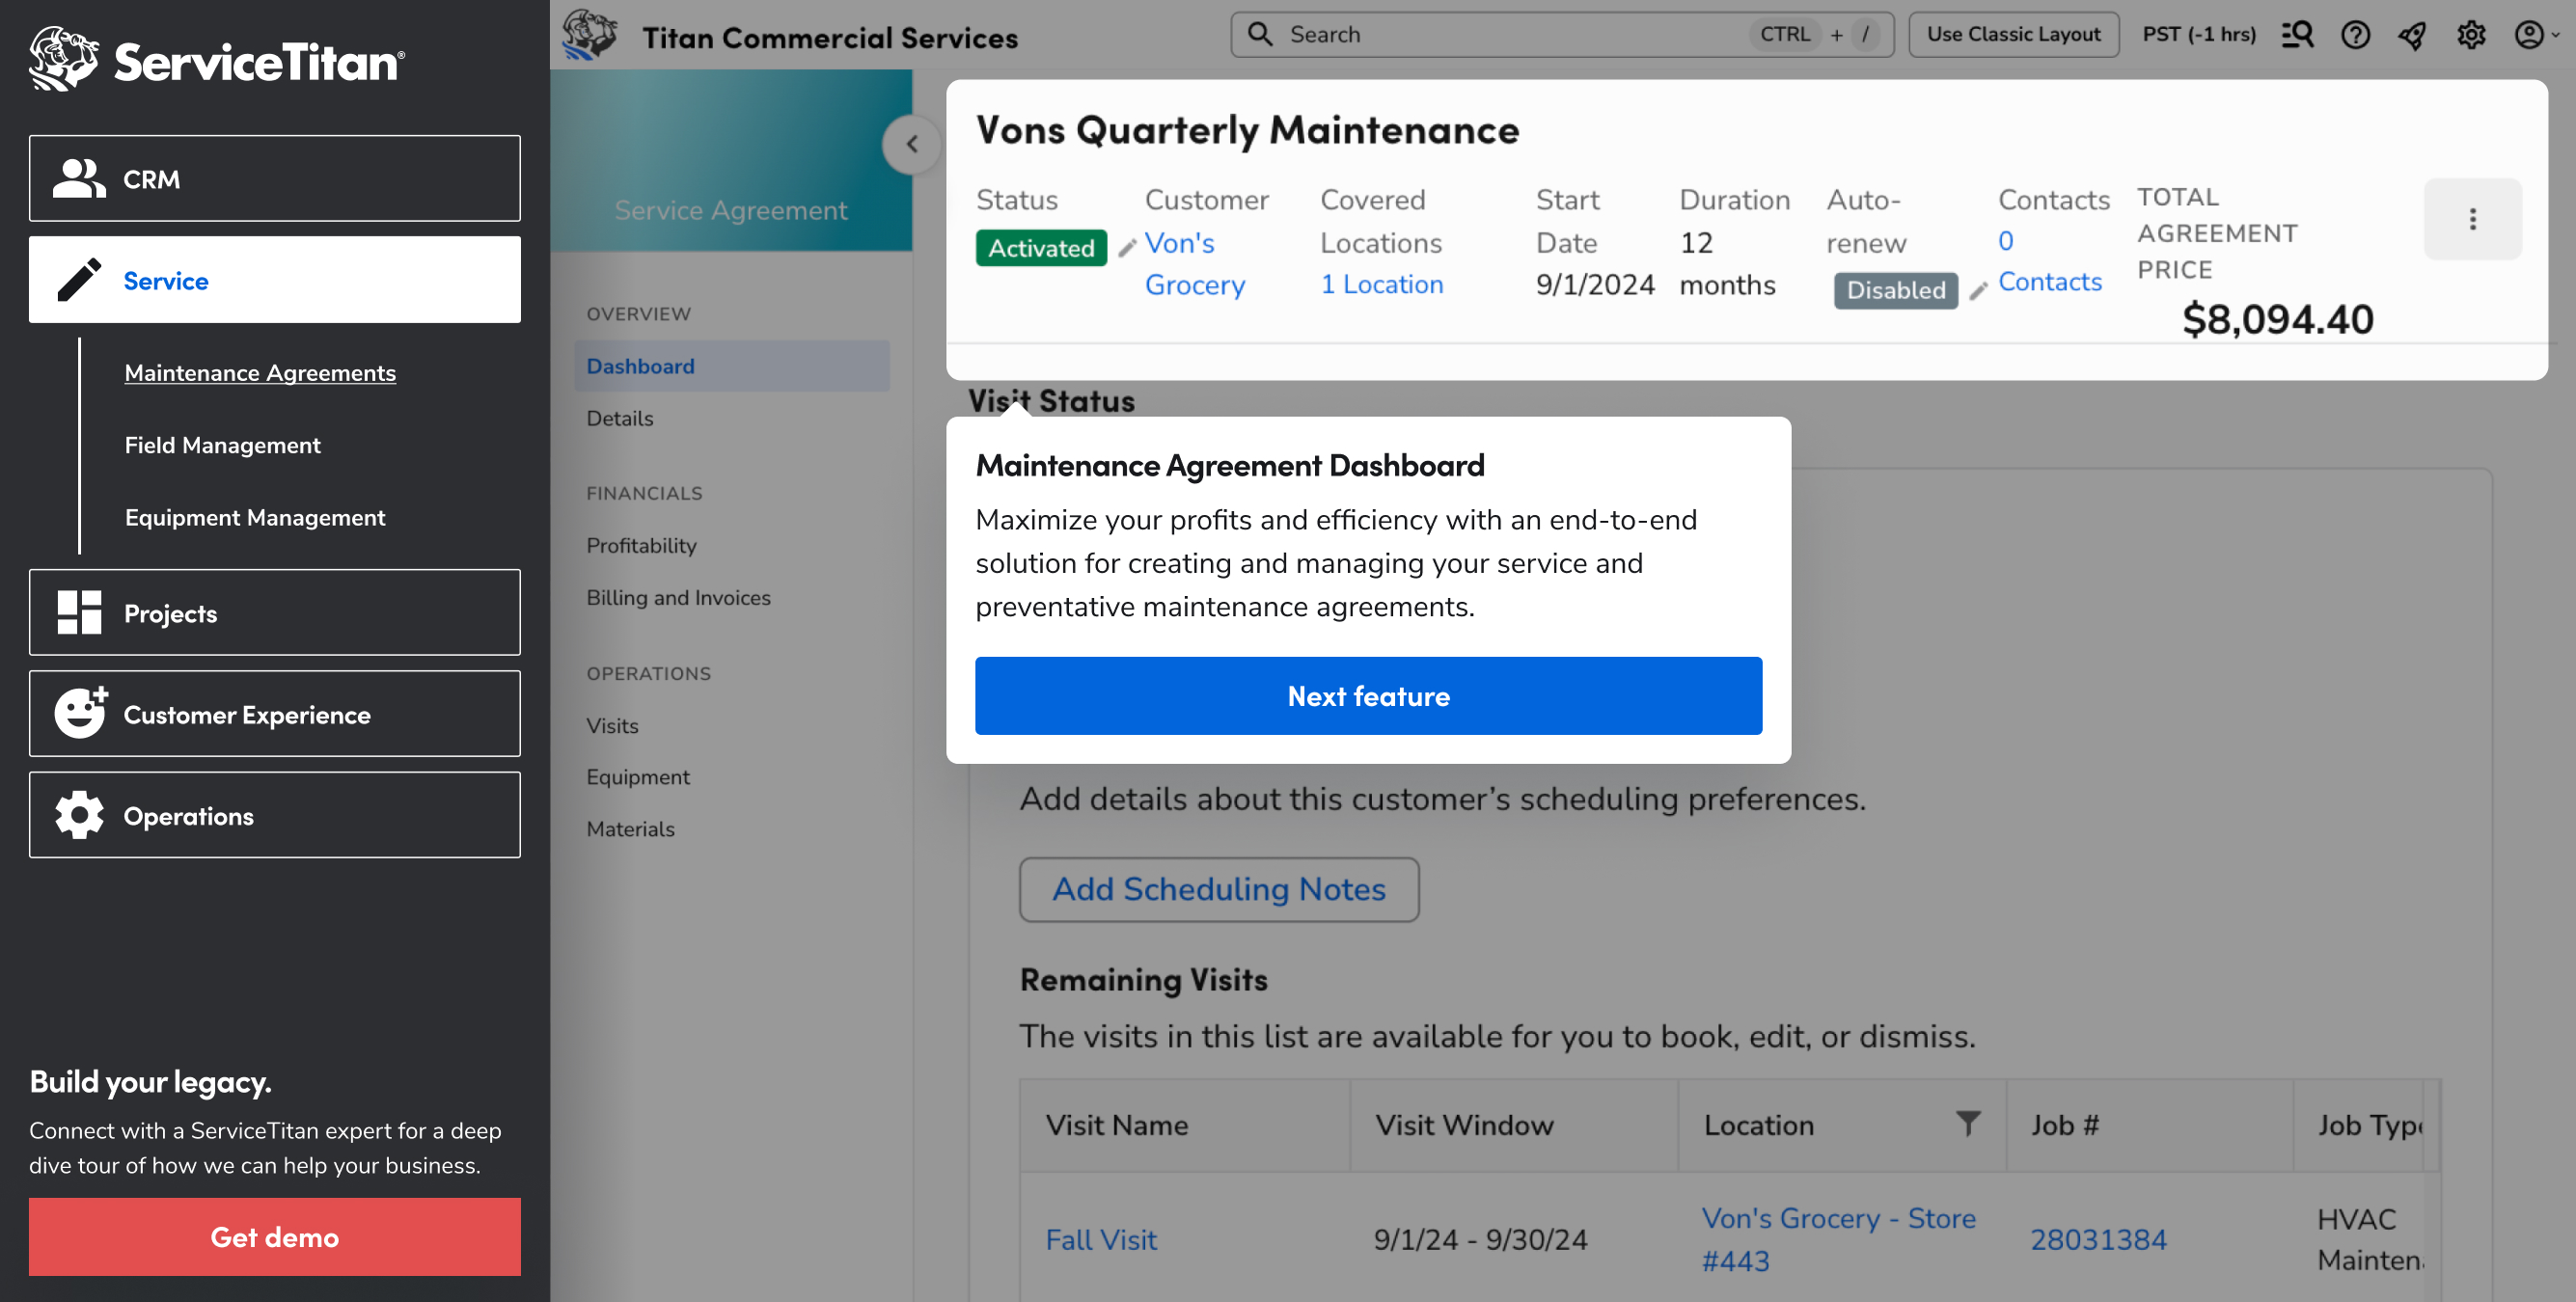The image size is (2576, 1302).
Task: Click the help question mark icon
Action: click(x=2355, y=35)
